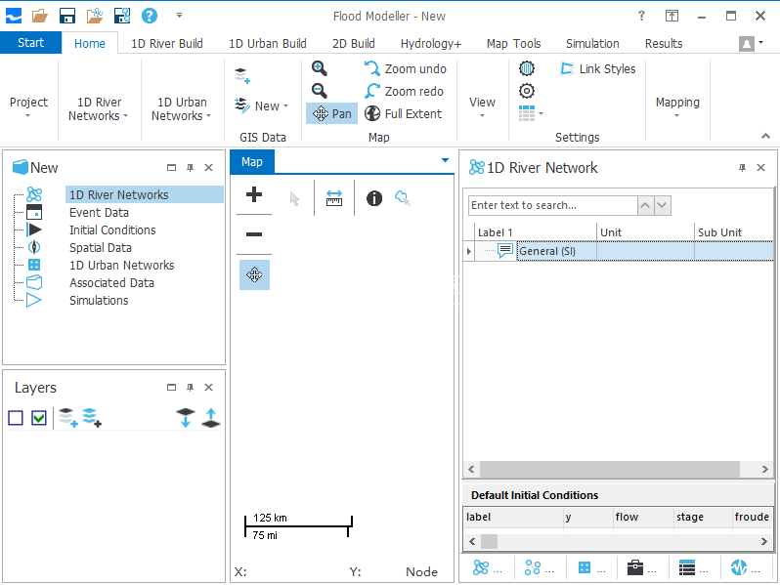780x585 pixels.
Task: Click map zoom in plus button
Action: click(x=254, y=194)
